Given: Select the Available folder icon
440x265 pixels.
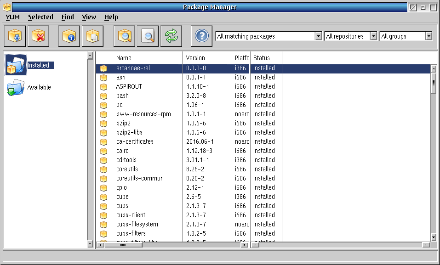Looking at the screenshot, I should pyautogui.click(x=16, y=87).
